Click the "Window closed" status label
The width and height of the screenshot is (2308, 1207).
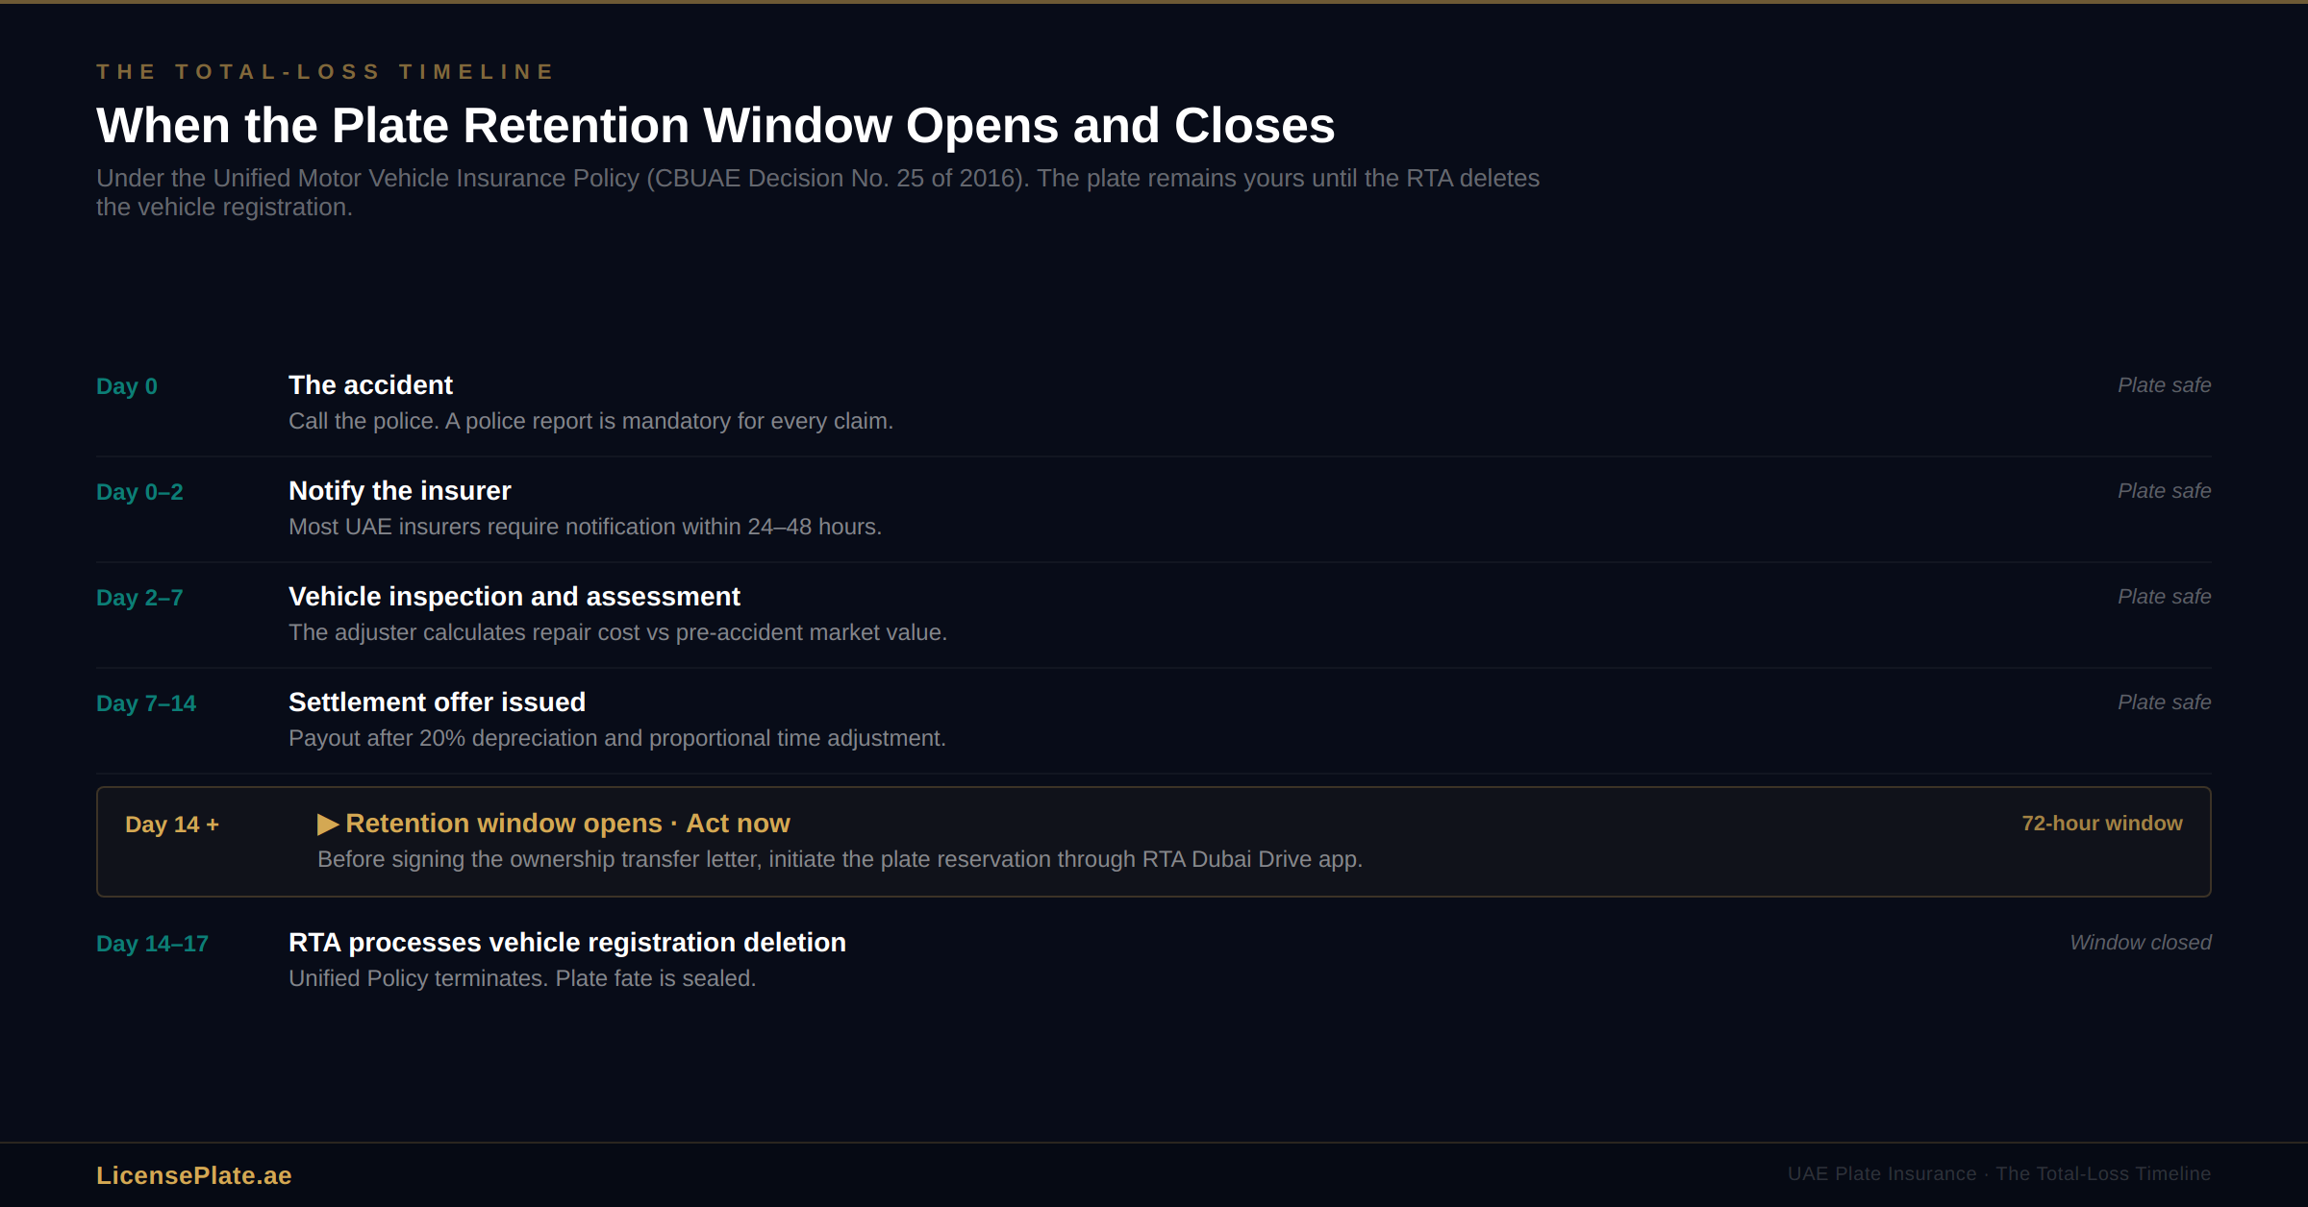(x=2140, y=943)
